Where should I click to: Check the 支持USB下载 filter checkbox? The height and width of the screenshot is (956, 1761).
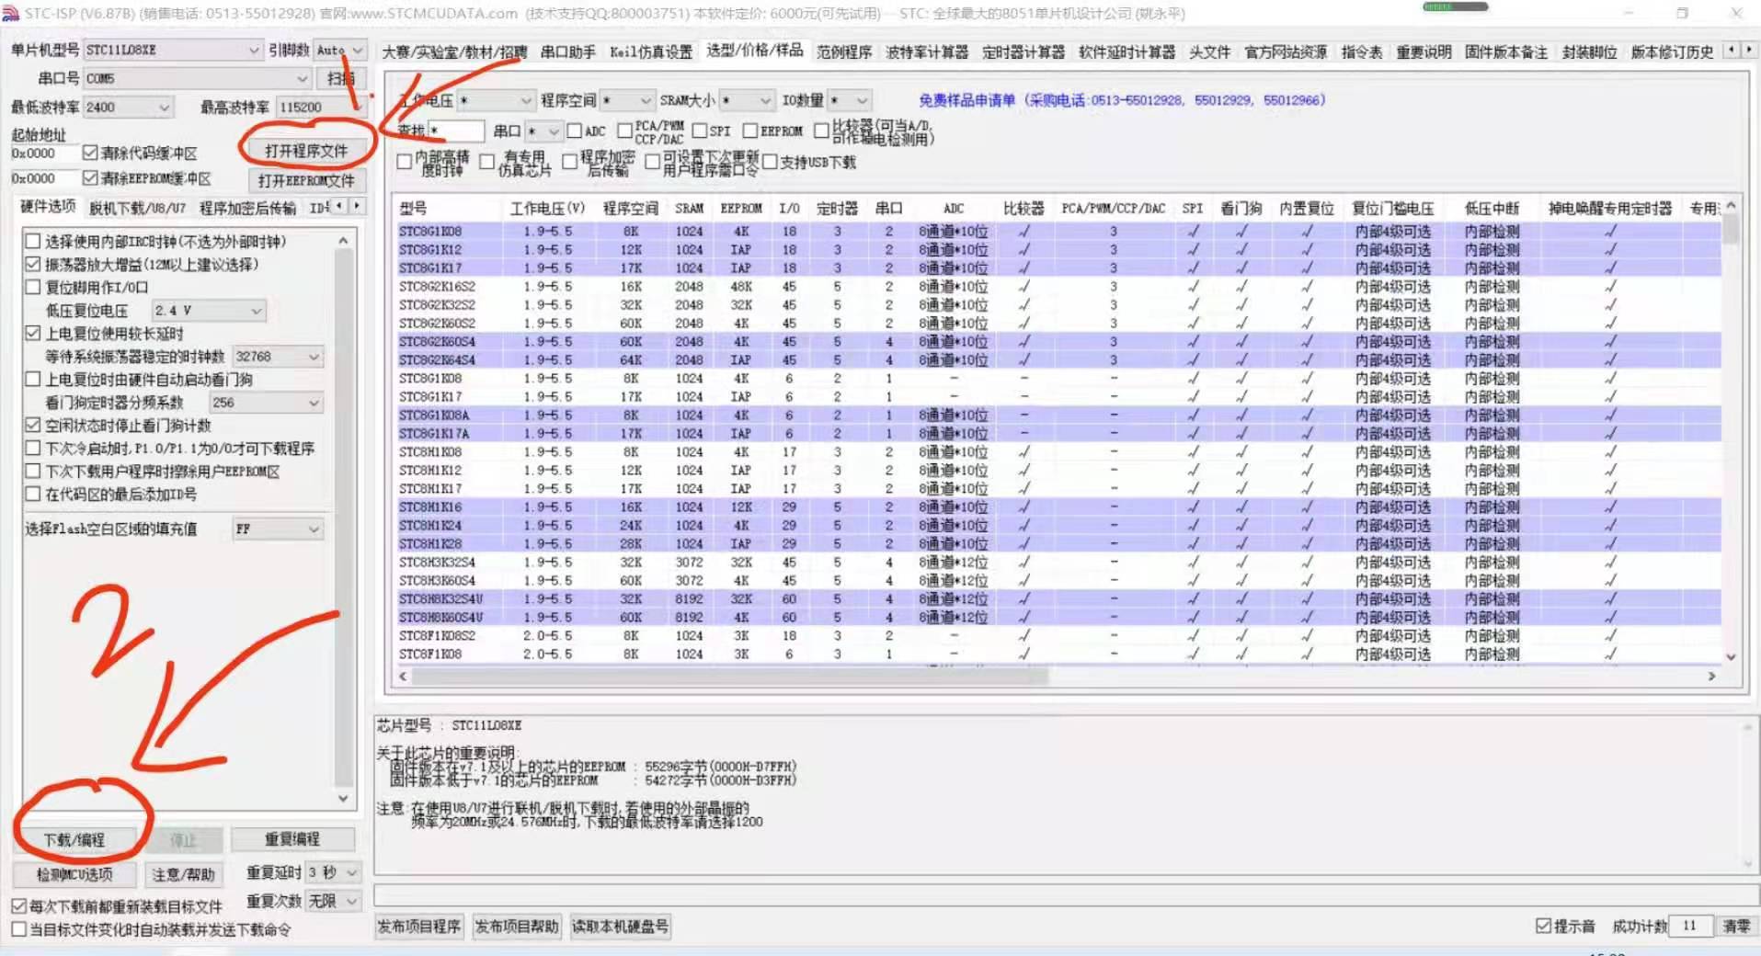770,162
